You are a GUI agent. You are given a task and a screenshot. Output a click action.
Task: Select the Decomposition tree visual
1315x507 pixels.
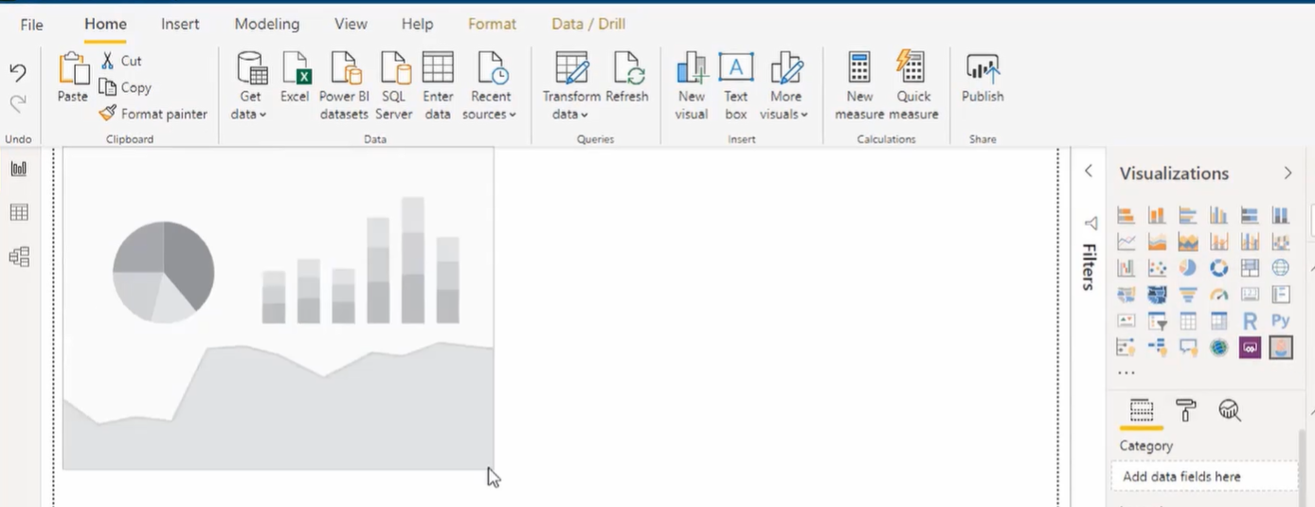(x=1157, y=348)
